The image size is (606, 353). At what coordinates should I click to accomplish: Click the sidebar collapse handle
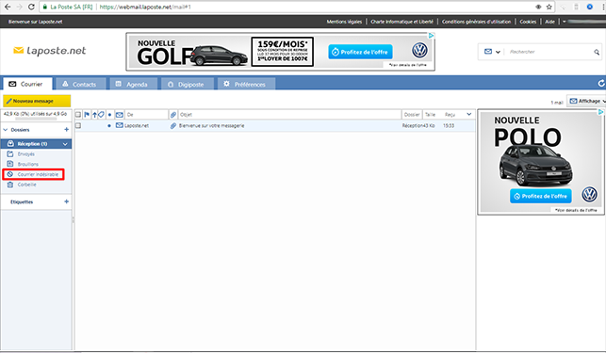click(74, 219)
